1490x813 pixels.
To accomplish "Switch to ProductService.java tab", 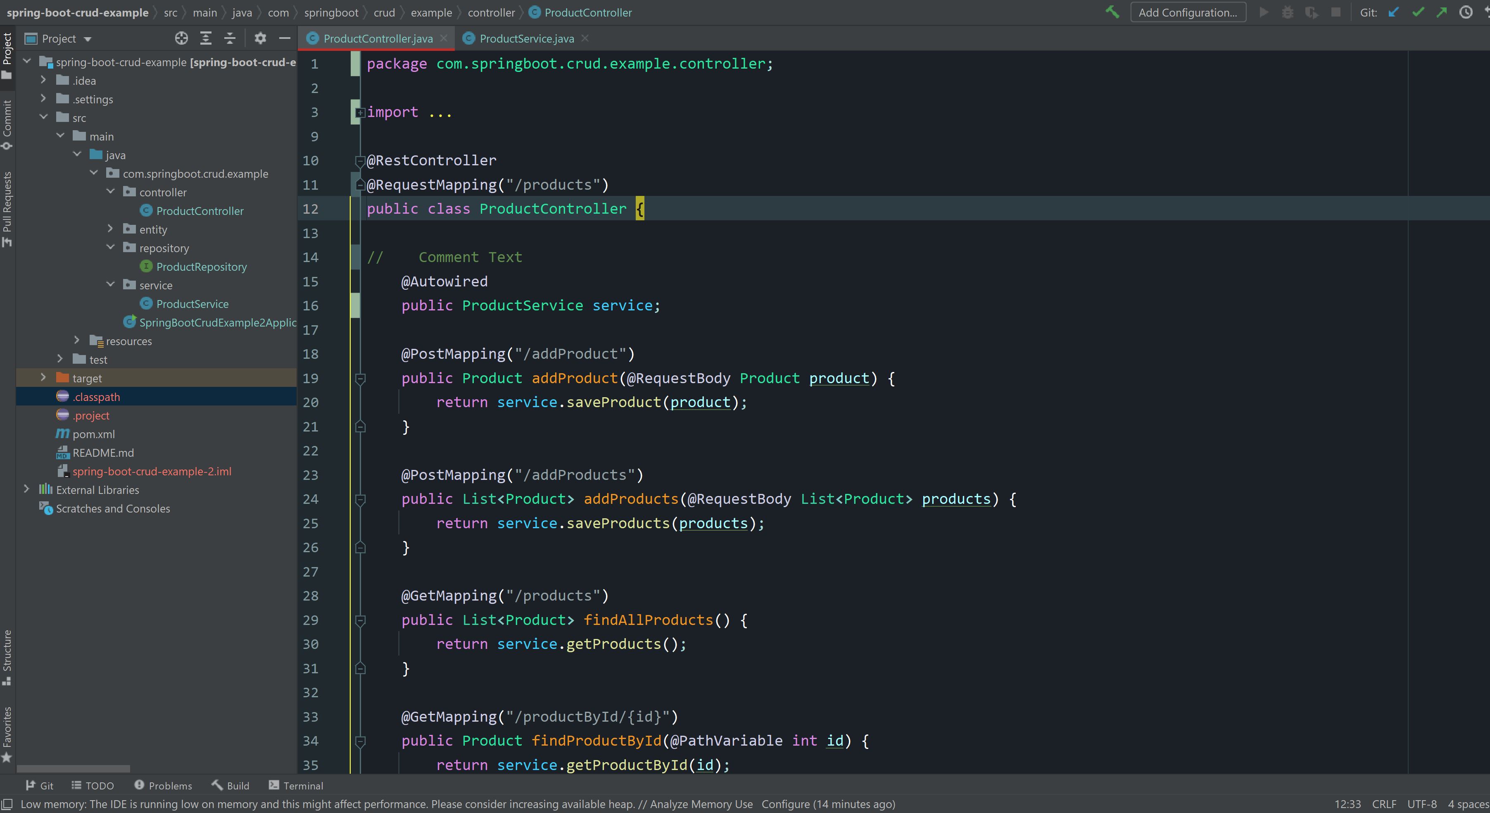I will point(526,39).
